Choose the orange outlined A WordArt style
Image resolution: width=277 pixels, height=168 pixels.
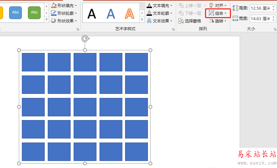(x=129, y=14)
